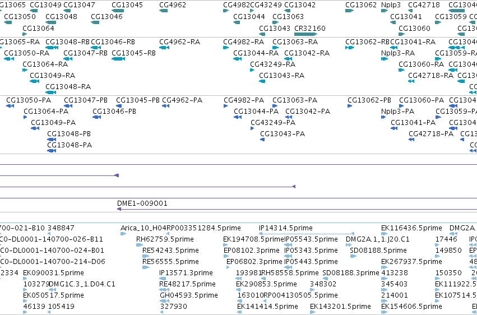Open EST RE56555.5prime label
Screen dimensions: 477x315
[170, 262]
